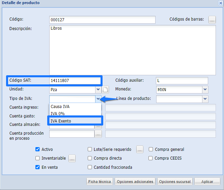This screenshot has height=190, width=224.
Task: Open the Moneda currency dropdown
Action: tap(205, 90)
